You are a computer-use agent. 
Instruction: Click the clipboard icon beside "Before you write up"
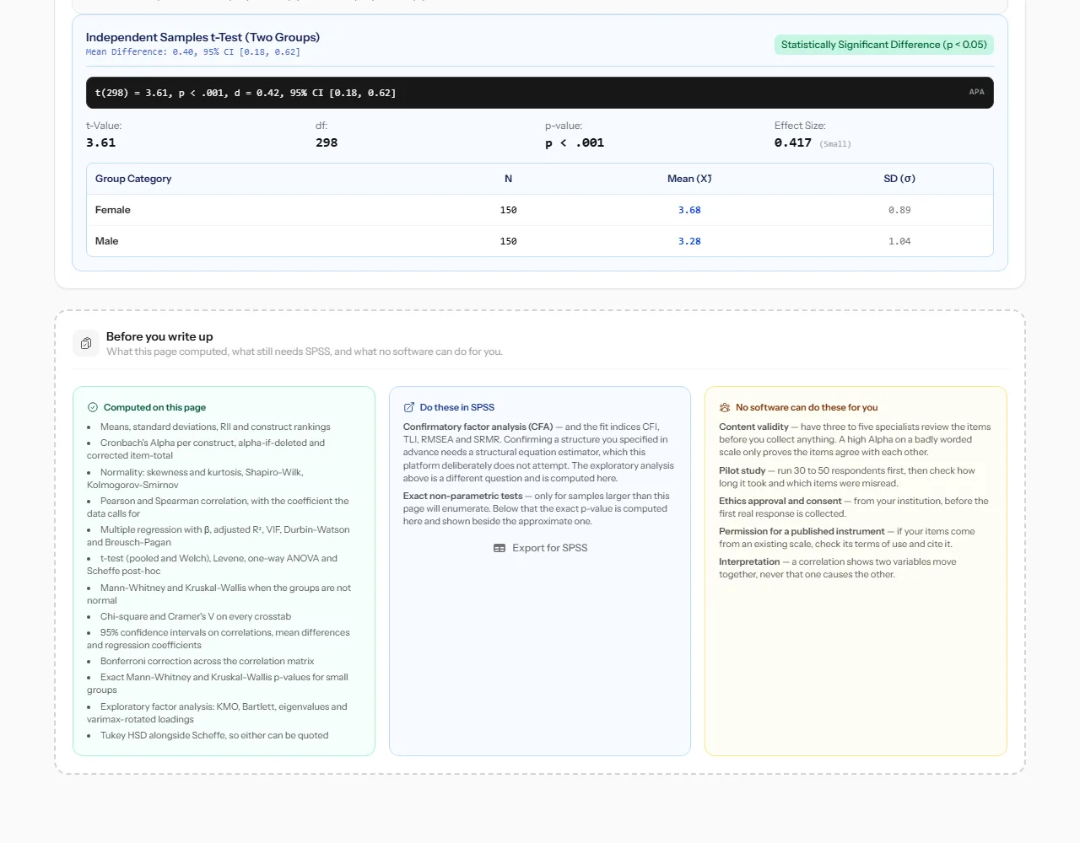(86, 343)
